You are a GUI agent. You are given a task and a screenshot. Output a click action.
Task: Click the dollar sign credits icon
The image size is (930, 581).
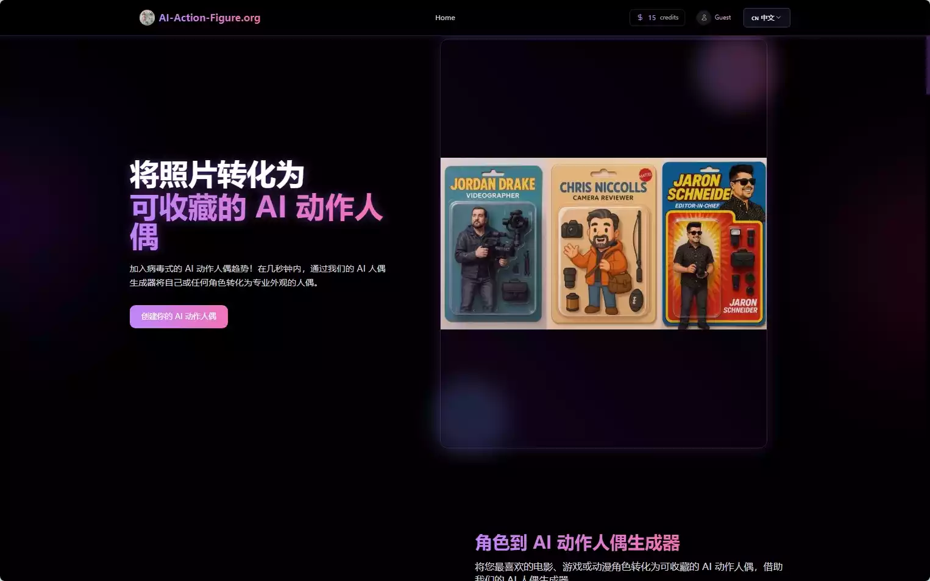640,18
